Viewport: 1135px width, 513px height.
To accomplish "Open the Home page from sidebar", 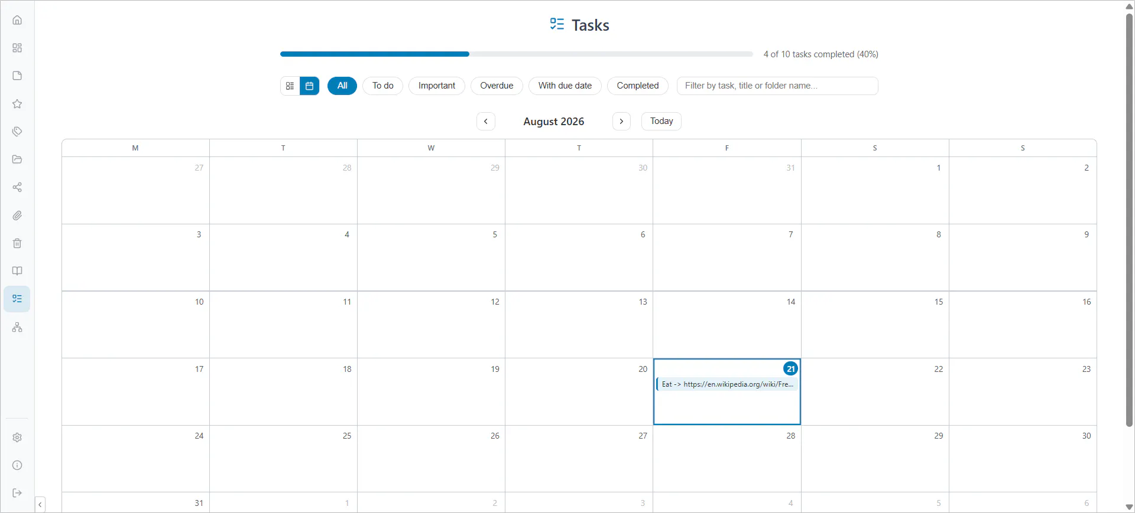I will tap(17, 20).
